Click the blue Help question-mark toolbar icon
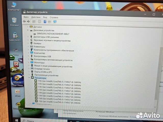 click(x=45, y=22)
